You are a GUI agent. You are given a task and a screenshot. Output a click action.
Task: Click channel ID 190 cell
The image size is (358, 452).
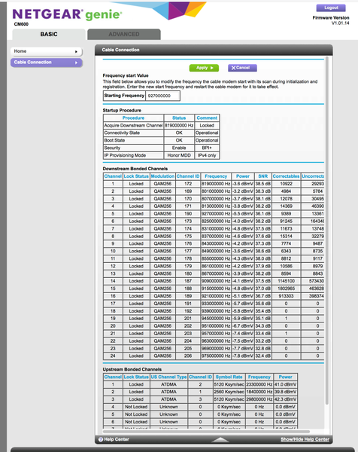point(188,214)
